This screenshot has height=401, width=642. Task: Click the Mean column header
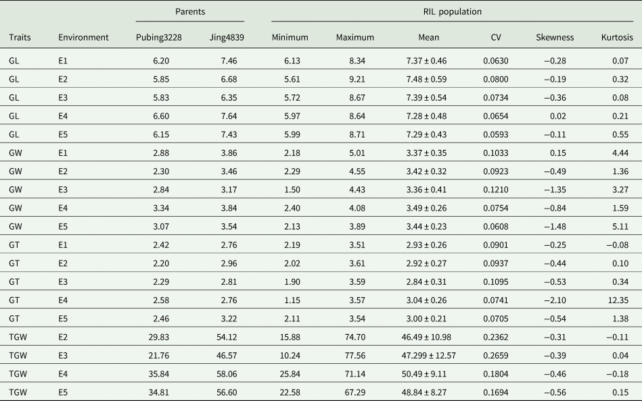tap(426, 38)
